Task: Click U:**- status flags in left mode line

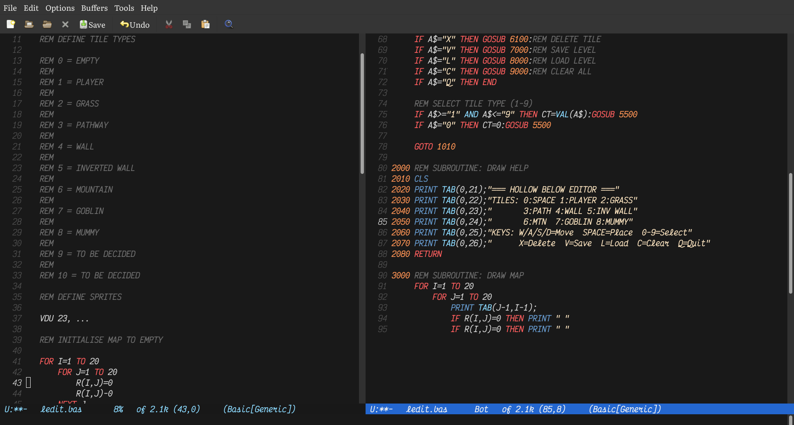Action: (x=16, y=409)
